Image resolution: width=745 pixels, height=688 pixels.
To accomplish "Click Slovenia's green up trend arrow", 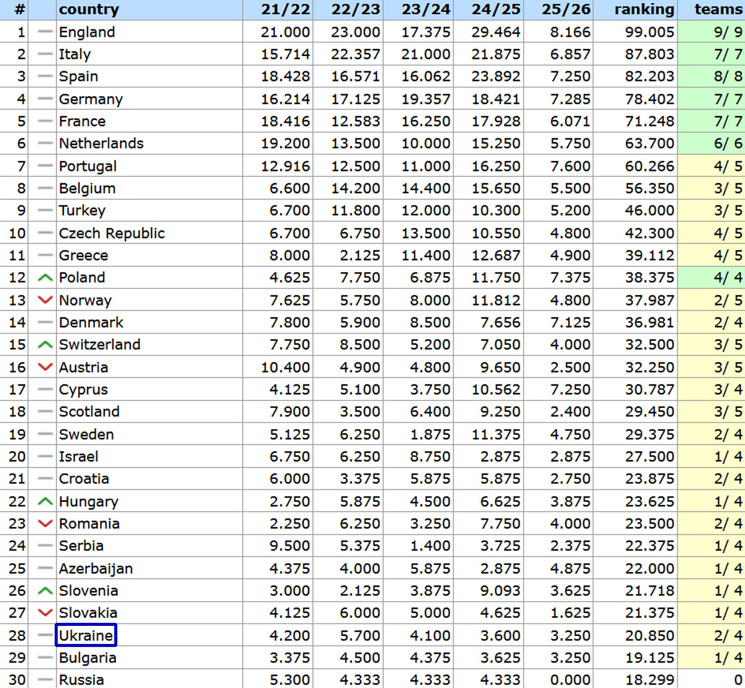I will click(45, 591).
